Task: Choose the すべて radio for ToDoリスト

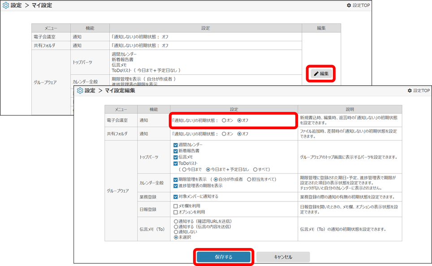Action: [255, 170]
